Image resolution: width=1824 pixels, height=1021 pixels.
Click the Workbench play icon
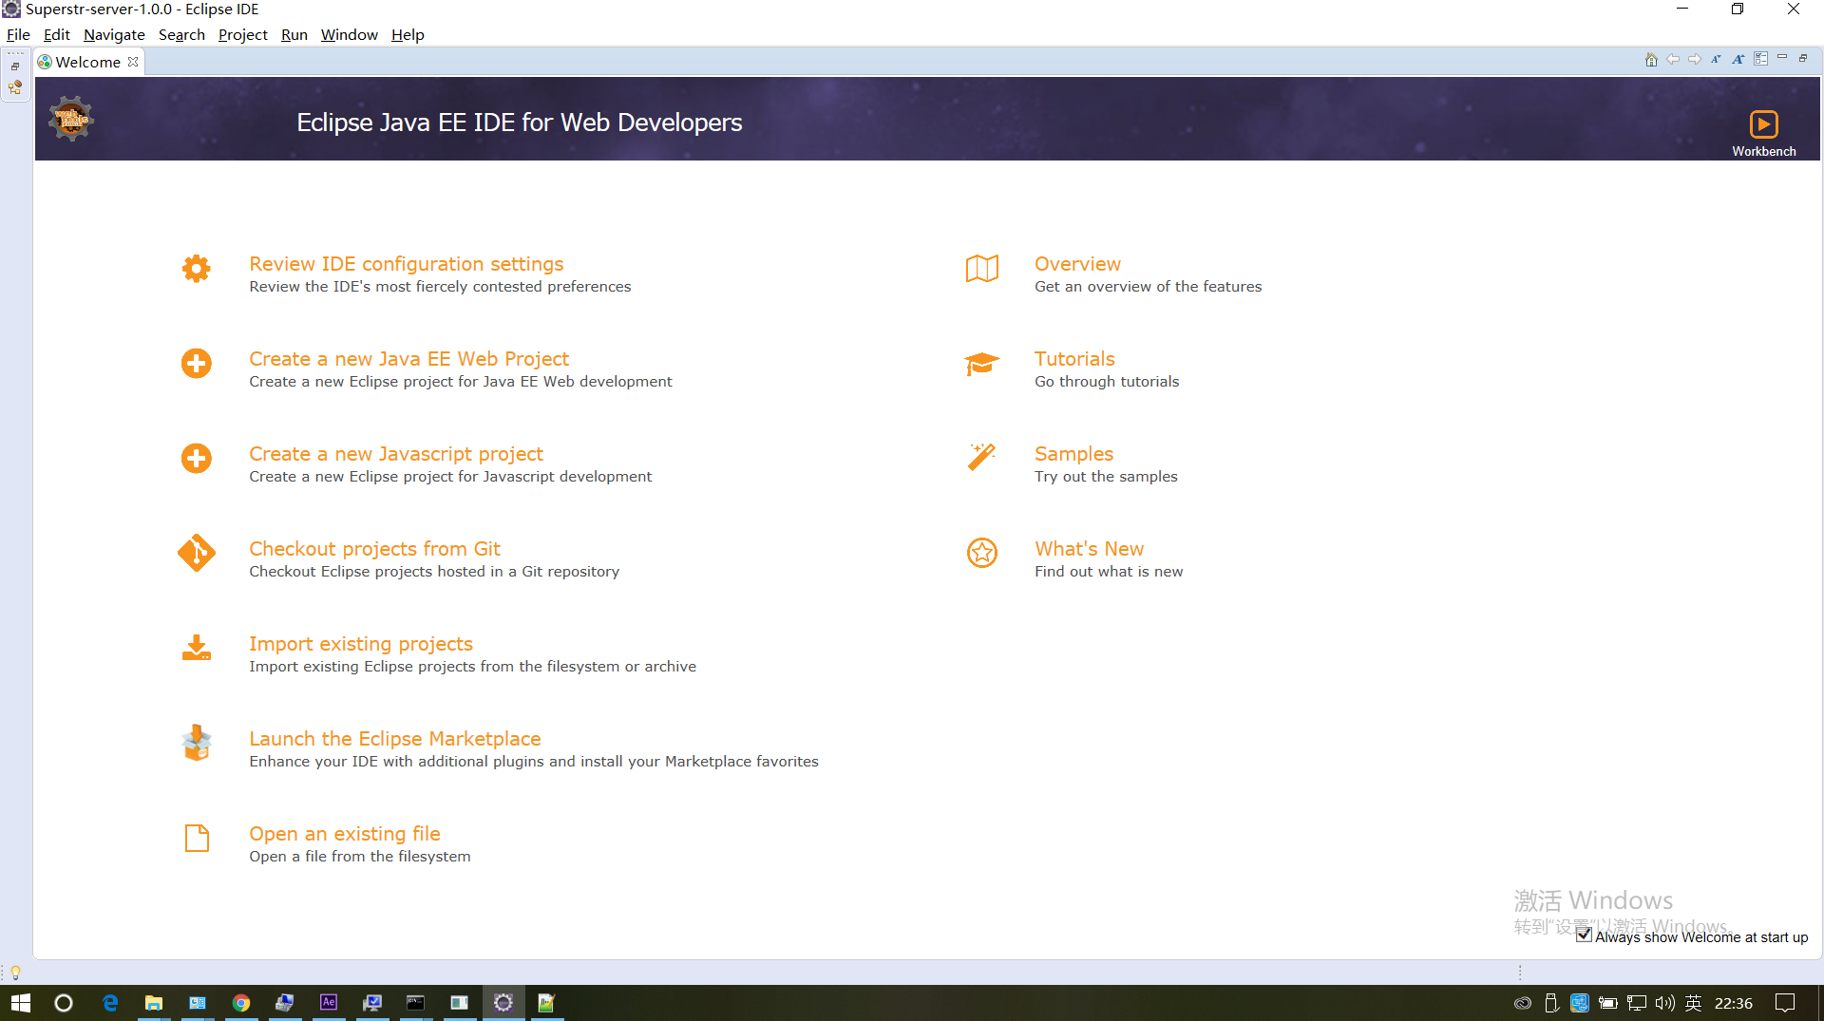pos(1763,124)
